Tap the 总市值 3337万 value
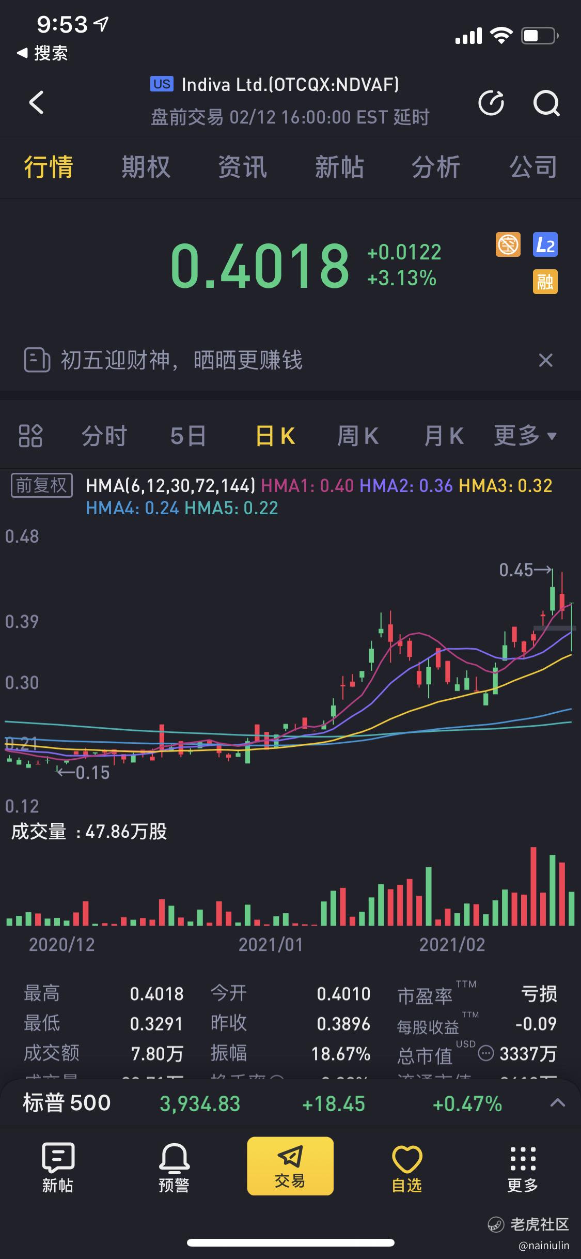Screen dimensions: 581x1259 pos(528,1053)
